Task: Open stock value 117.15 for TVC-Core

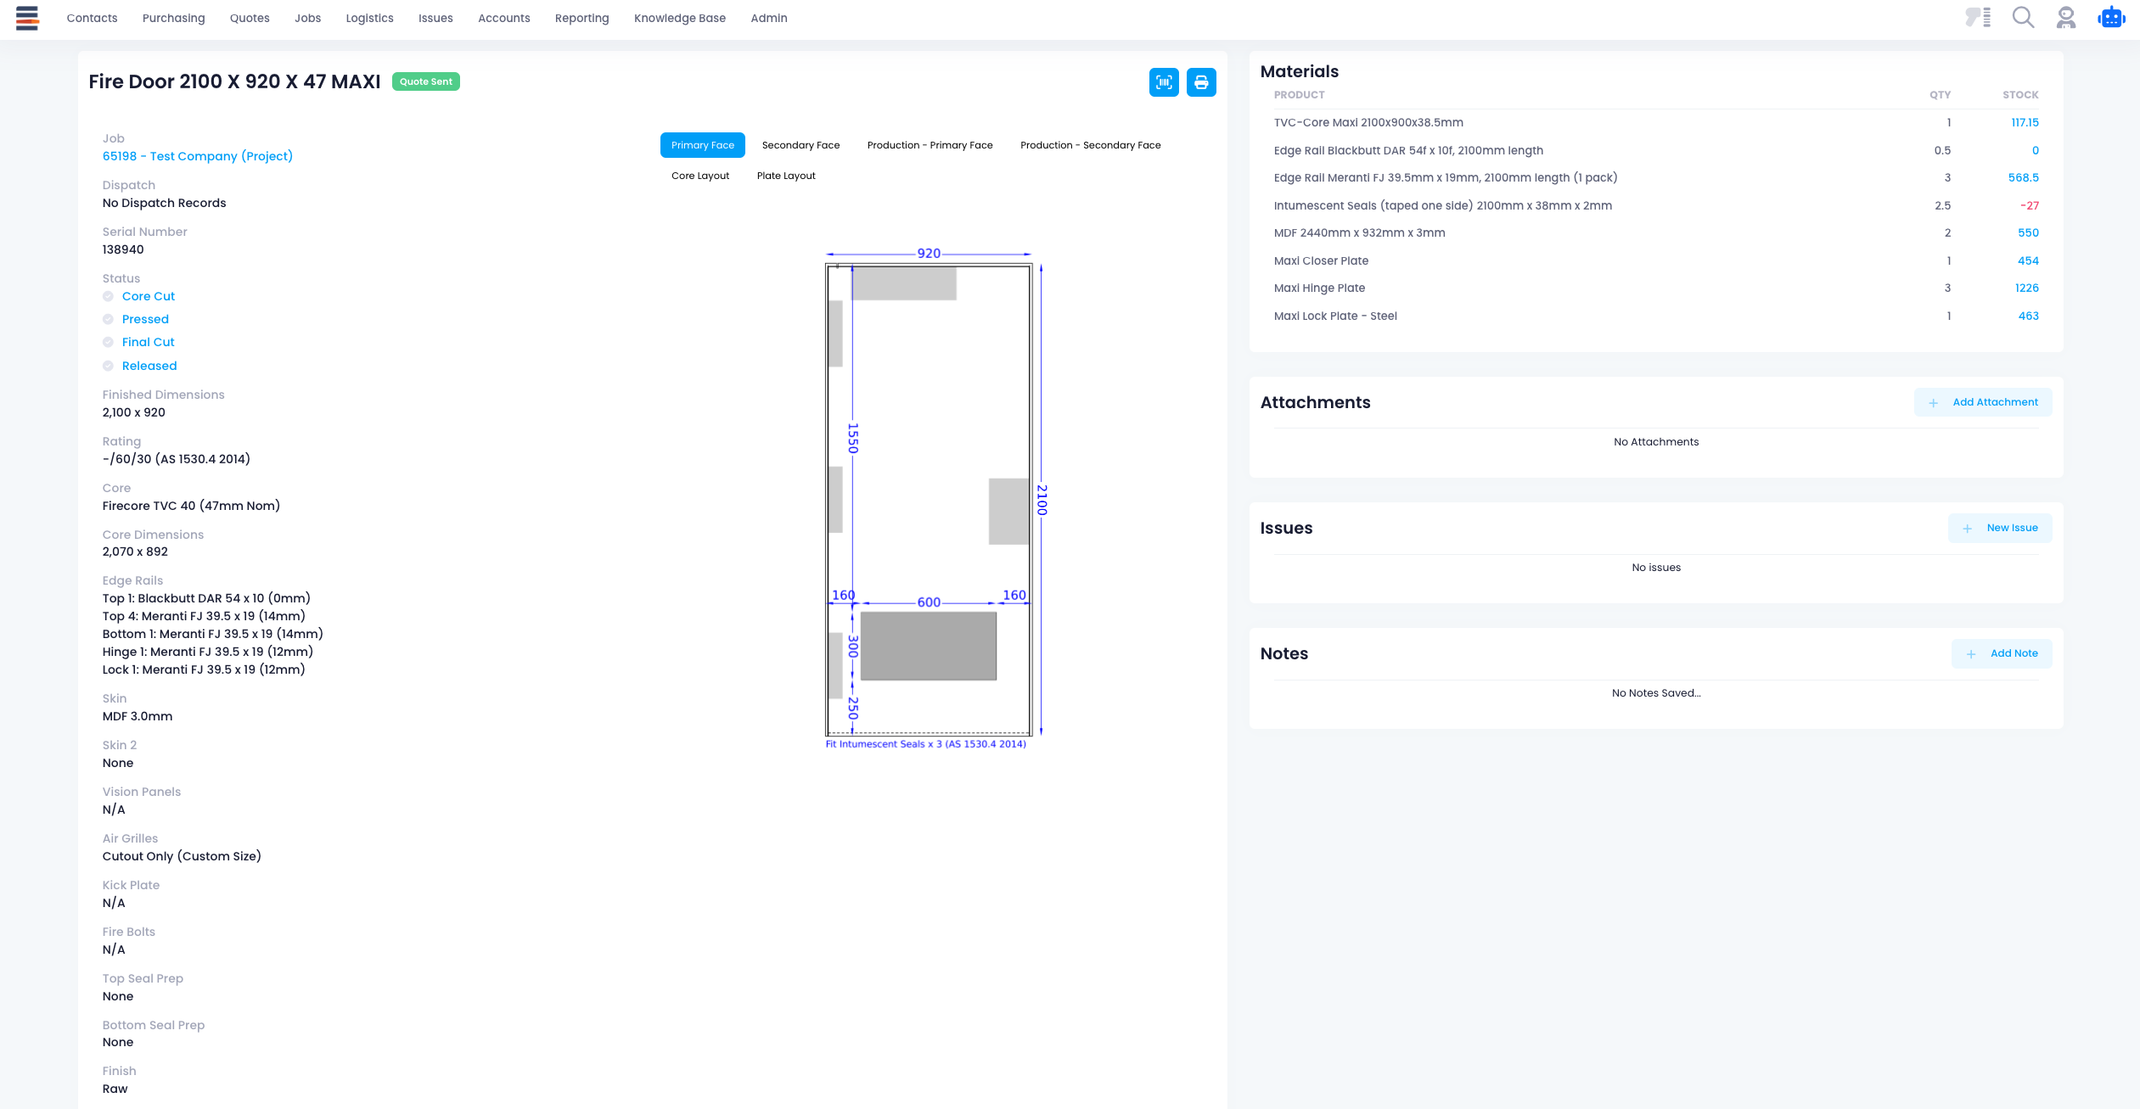Action: click(2025, 122)
